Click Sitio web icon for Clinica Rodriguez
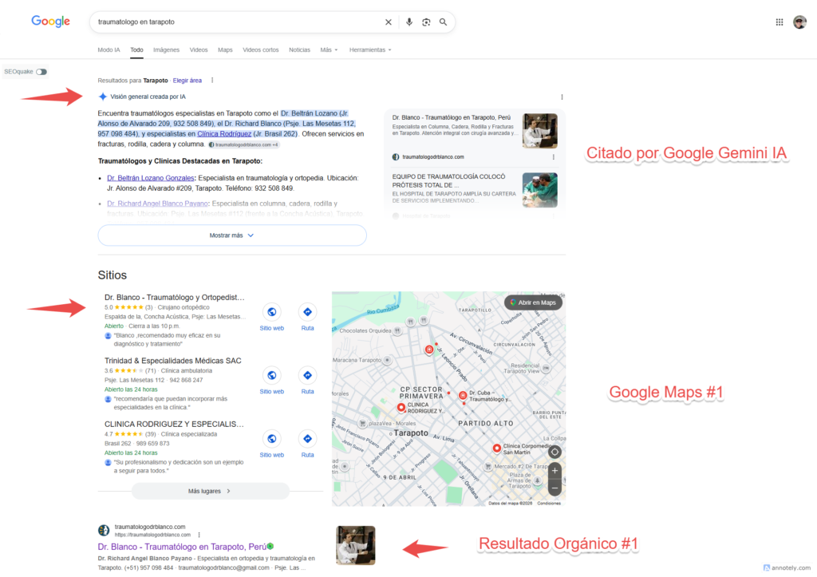Screen dimensions: 817x577 point(272,439)
